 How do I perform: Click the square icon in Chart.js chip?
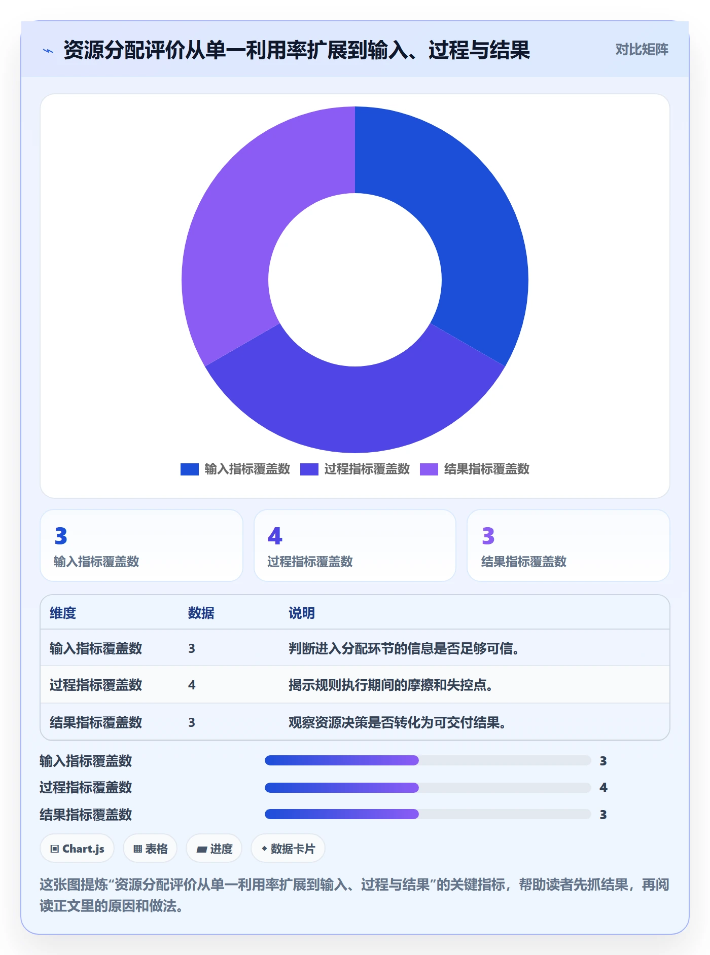pos(55,849)
